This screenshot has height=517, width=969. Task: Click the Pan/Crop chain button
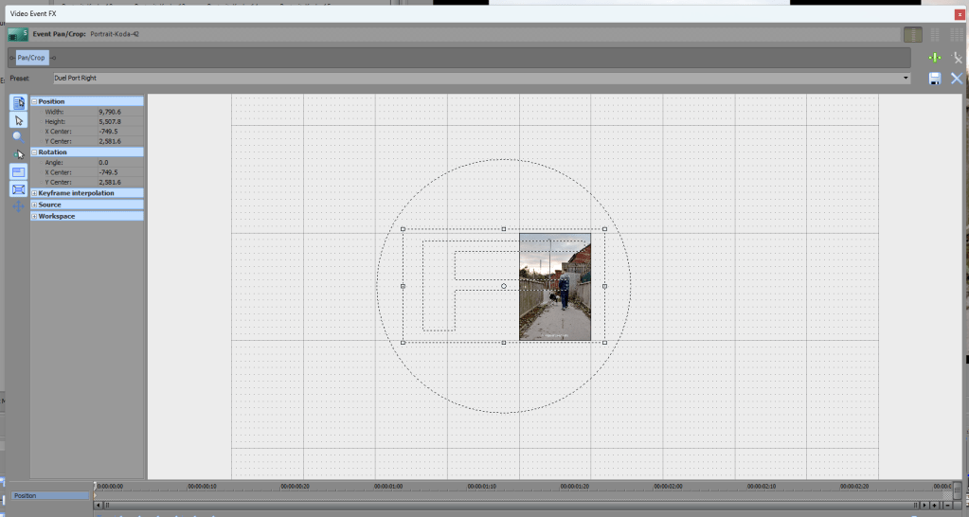(x=31, y=58)
